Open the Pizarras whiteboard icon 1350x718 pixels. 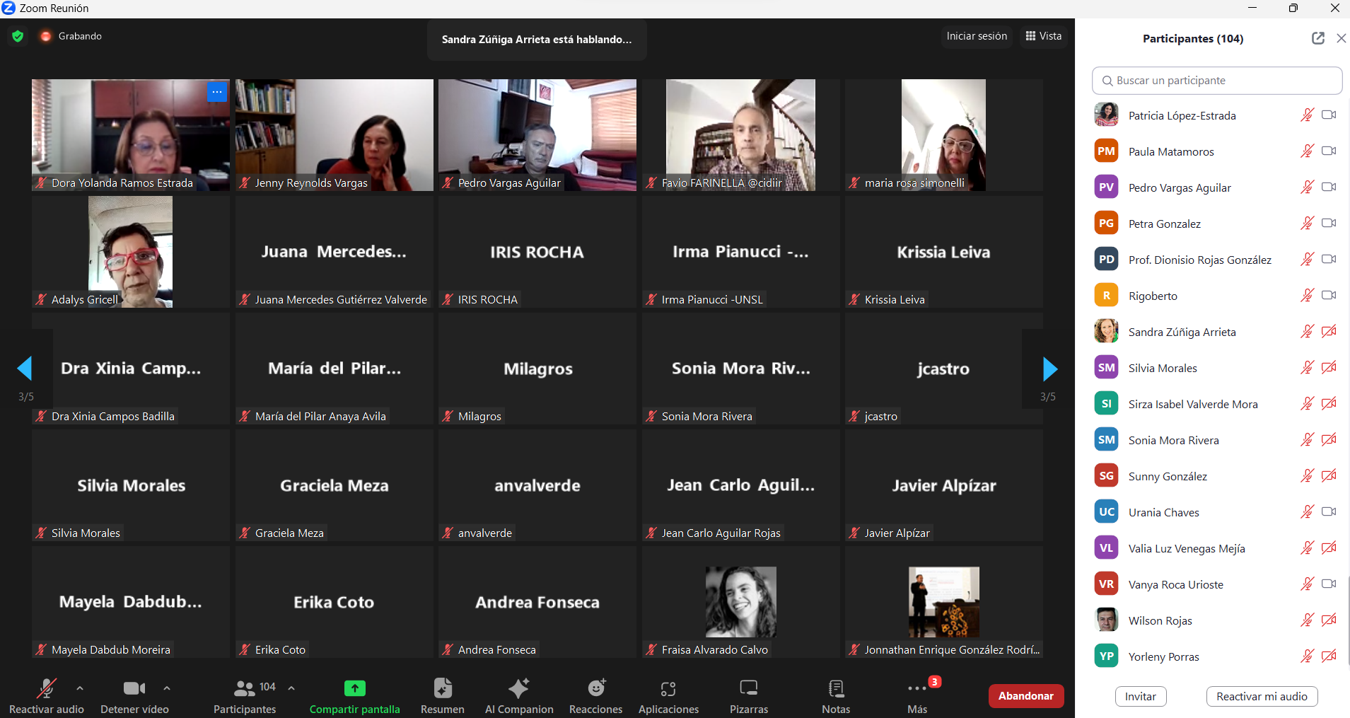(749, 688)
